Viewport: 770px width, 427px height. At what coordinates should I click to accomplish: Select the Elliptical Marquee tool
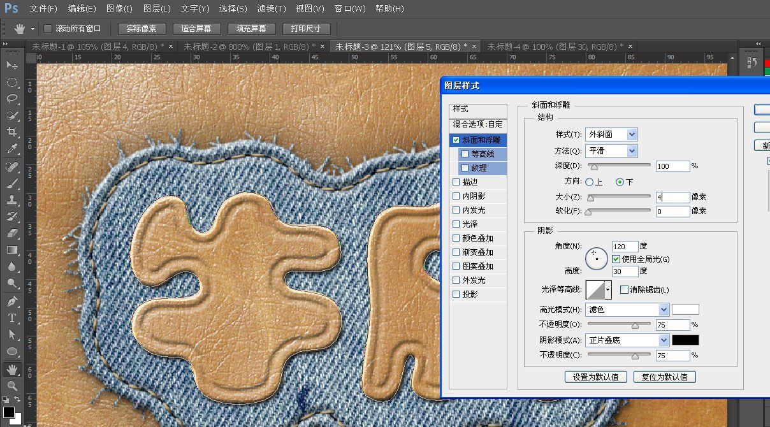tap(12, 82)
